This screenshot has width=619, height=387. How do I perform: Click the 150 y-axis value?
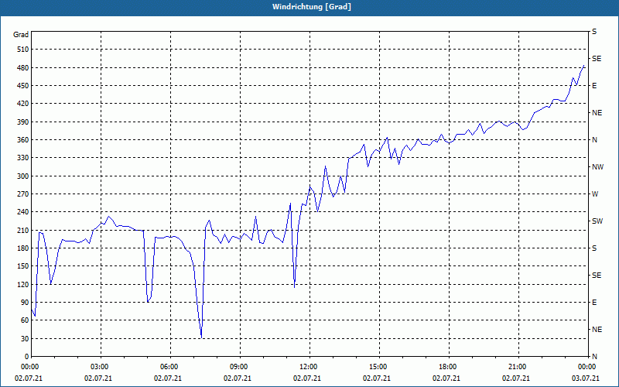pyautogui.click(x=22, y=266)
